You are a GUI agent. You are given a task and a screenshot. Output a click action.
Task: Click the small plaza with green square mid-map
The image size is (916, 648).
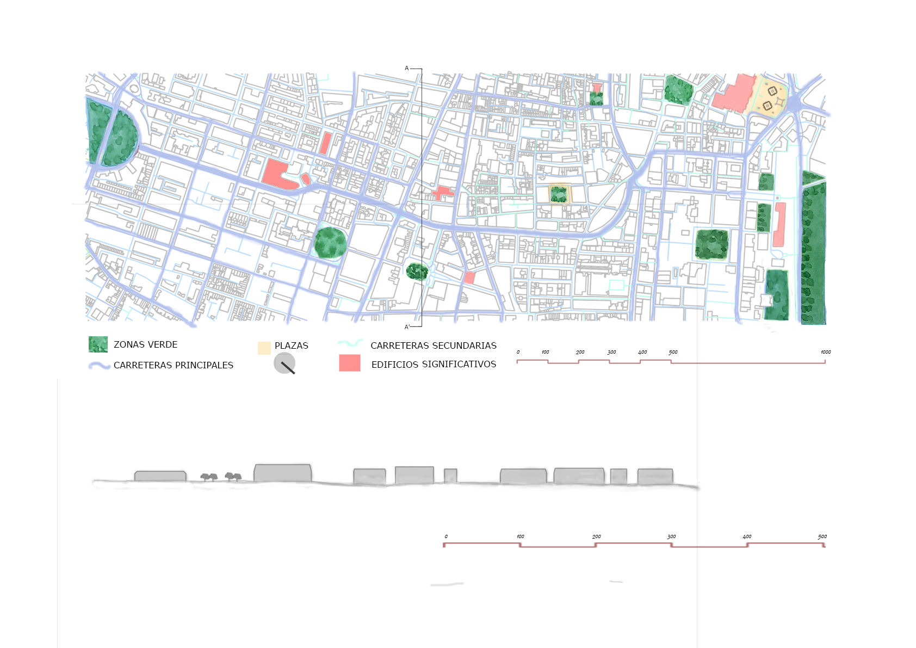tap(559, 194)
